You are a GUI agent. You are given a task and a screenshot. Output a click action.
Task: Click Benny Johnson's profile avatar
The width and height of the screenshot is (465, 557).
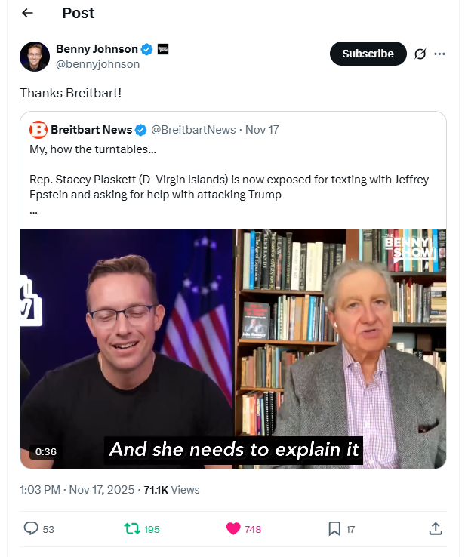pos(35,57)
